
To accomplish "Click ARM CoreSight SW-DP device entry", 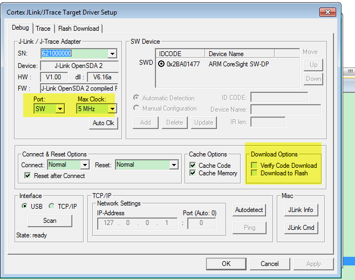I will [238, 64].
